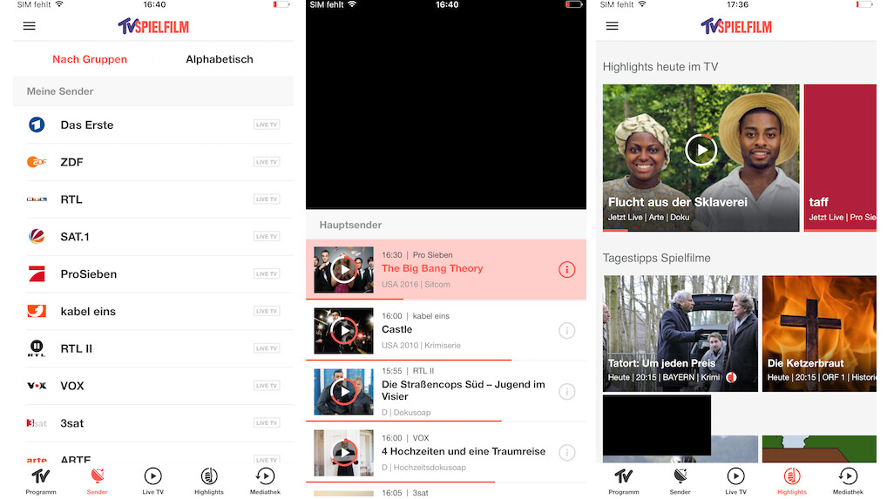Tap RTL II channel logo
Image resolution: width=887 pixels, height=499 pixels.
[x=37, y=348]
